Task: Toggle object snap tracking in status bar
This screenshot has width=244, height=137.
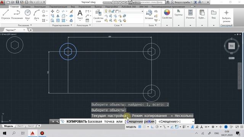Action: click(172, 127)
